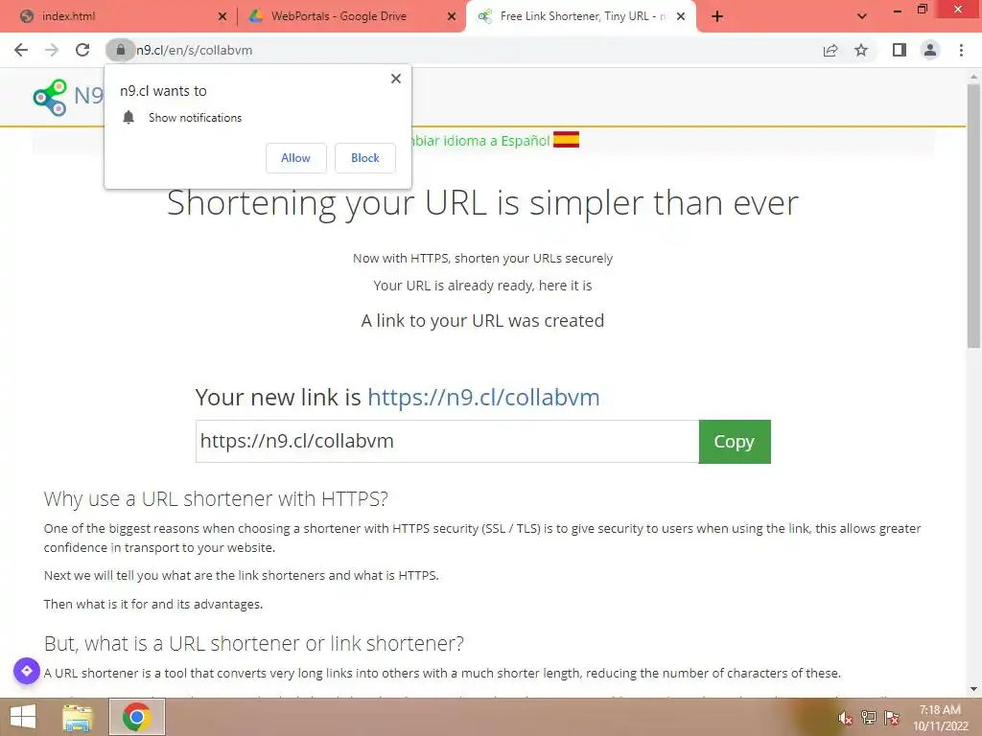982x736 pixels.
Task: Click the Chrome taskbar icon
Action: click(x=136, y=717)
